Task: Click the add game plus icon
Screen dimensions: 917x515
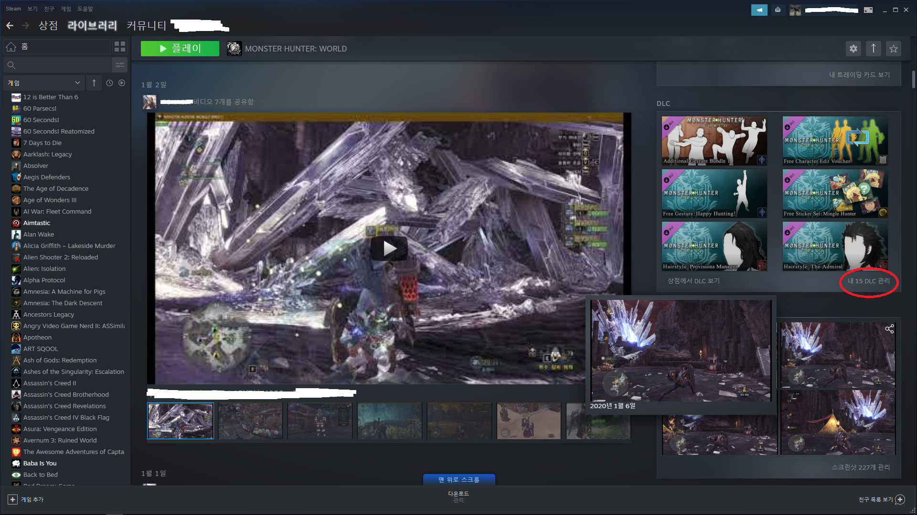Action: [x=12, y=499]
